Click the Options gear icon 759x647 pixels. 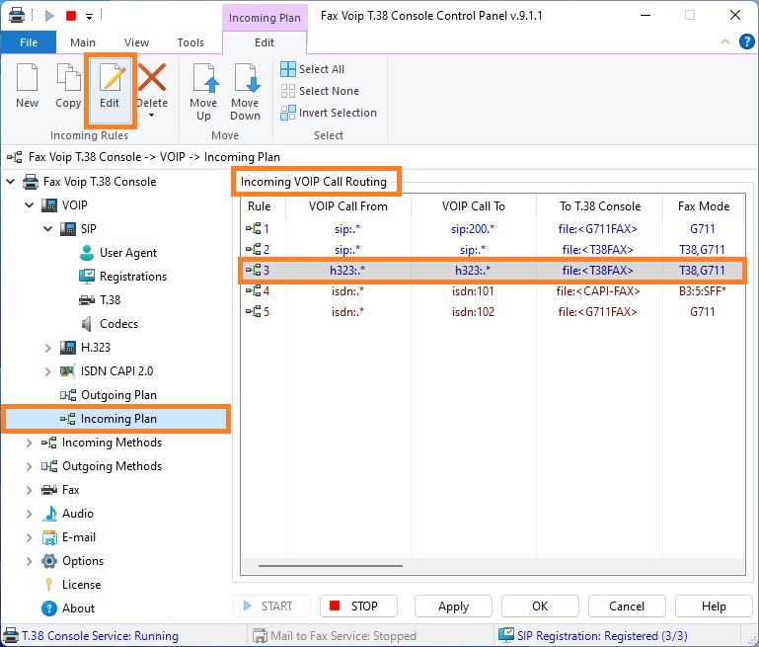(x=49, y=561)
